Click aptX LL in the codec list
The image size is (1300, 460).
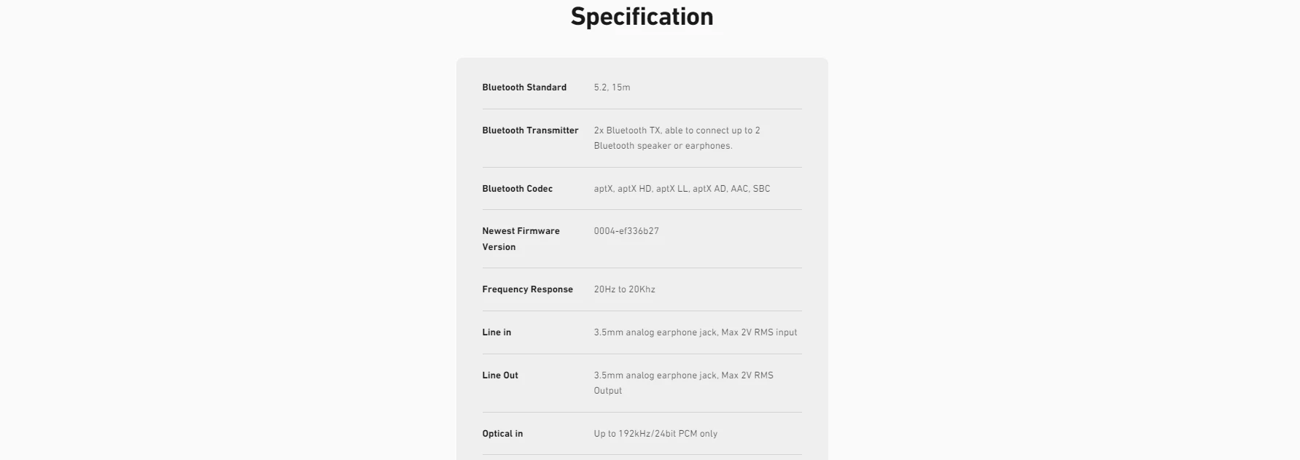click(672, 189)
